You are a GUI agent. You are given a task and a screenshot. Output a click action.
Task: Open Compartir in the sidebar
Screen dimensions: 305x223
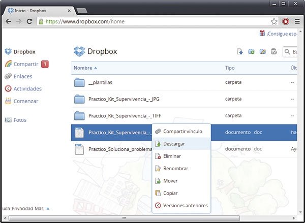(21, 64)
